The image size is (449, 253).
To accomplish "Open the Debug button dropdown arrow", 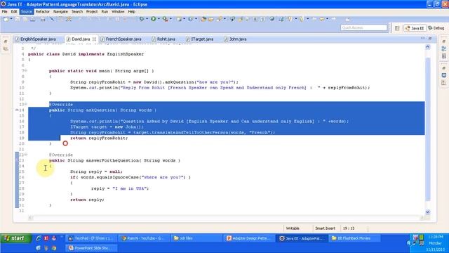I will point(147,19).
